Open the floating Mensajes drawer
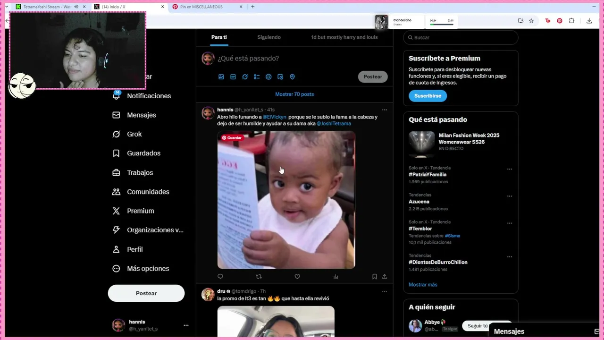604x340 pixels. 545,331
